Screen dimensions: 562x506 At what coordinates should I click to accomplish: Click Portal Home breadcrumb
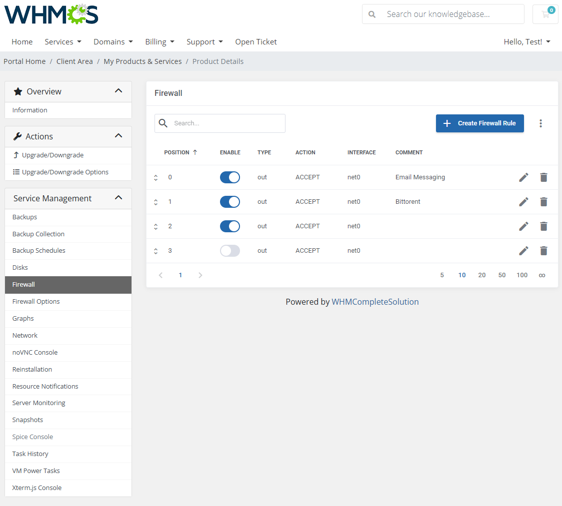tap(24, 61)
